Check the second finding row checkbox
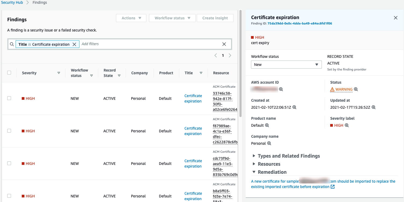Screen dimensions: 404x202 click(x=9, y=131)
